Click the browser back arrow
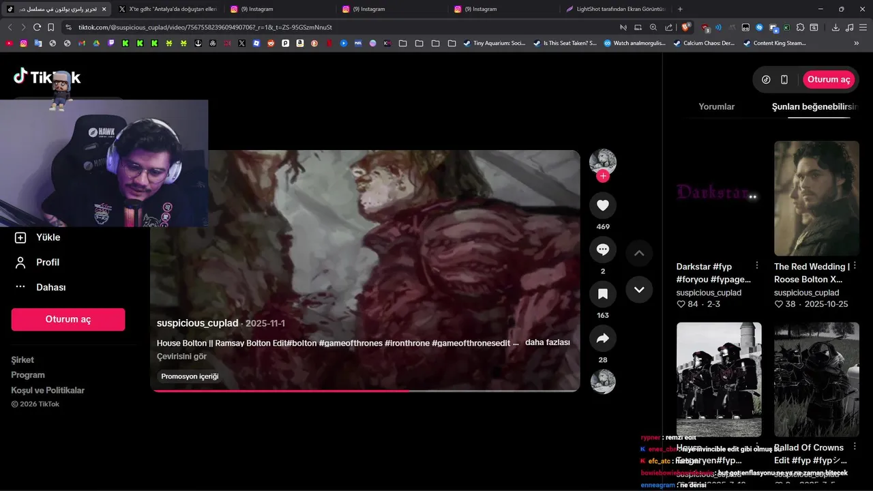 tap(10, 27)
